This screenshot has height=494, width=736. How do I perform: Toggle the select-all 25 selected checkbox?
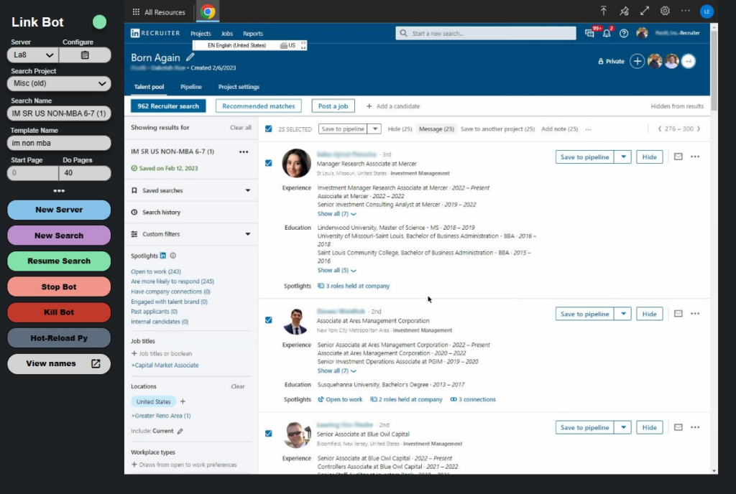coord(269,129)
